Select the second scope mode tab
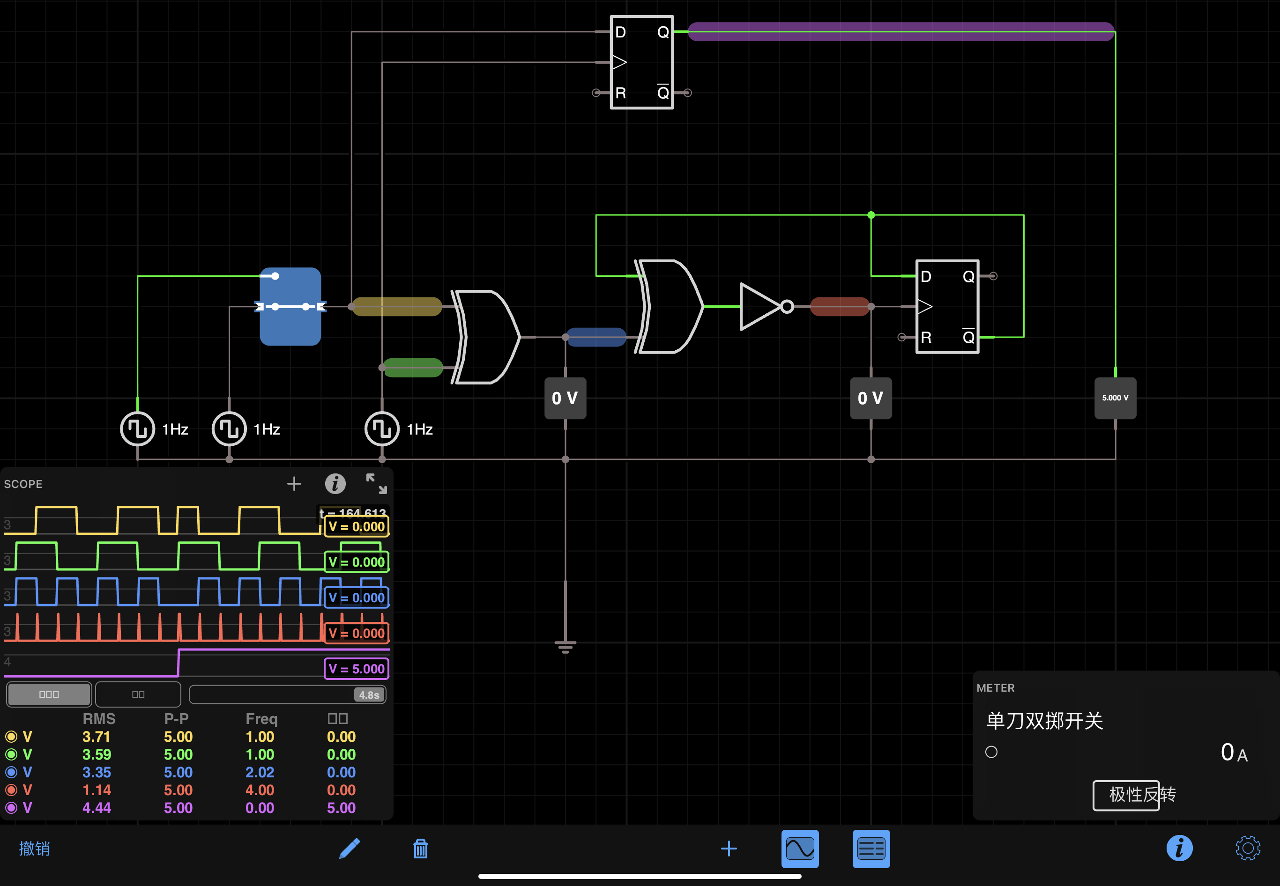This screenshot has height=886, width=1280. click(x=138, y=694)
